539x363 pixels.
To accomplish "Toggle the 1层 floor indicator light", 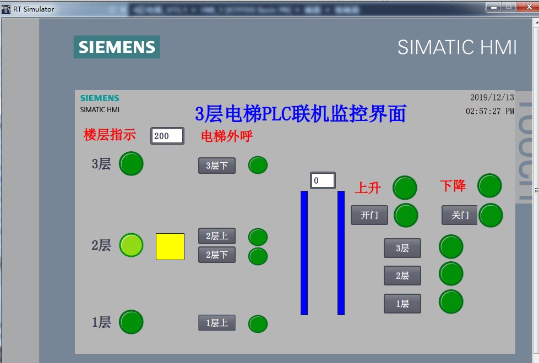I will (x=131, y=322).
